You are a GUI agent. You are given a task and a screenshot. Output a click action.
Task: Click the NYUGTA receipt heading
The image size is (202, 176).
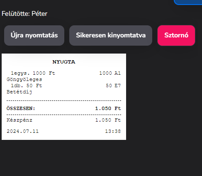64,62
